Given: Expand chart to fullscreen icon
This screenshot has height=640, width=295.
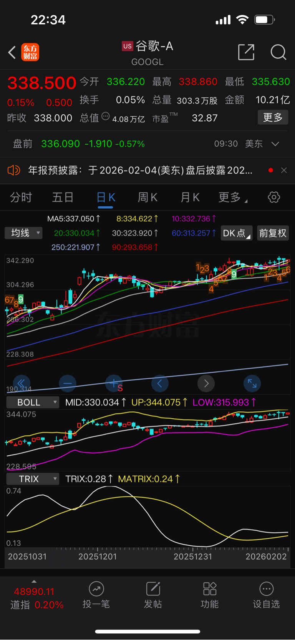Looking at the screenshot, I should [252, 383].
